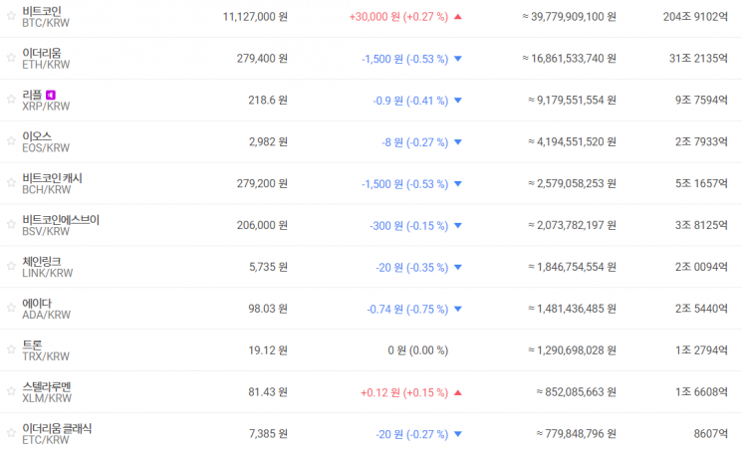Screen dimensions: 742x454
Task: Open the 스텔라루멘 coin name
Action: (x=47, y=386)
